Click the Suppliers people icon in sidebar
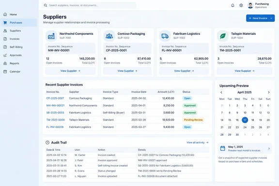Image resolution: width=279 pixels, height=186 pixels. click(5, 31)
